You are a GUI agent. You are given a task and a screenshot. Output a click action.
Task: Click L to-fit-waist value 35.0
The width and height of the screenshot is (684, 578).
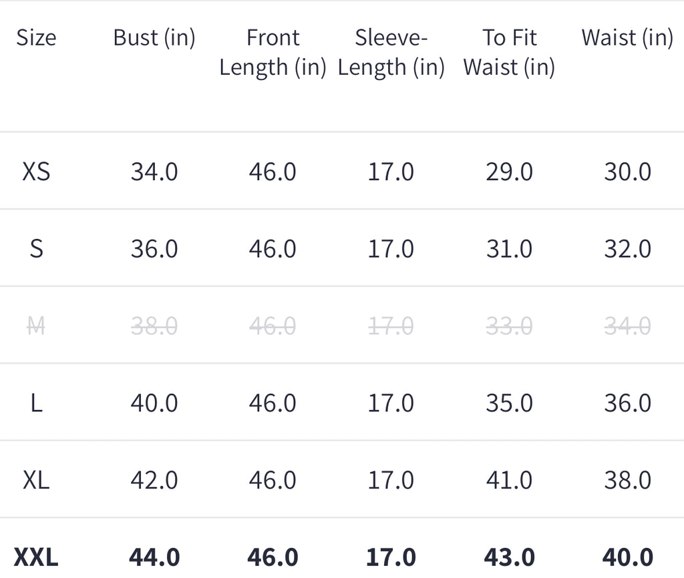[510, 402]
